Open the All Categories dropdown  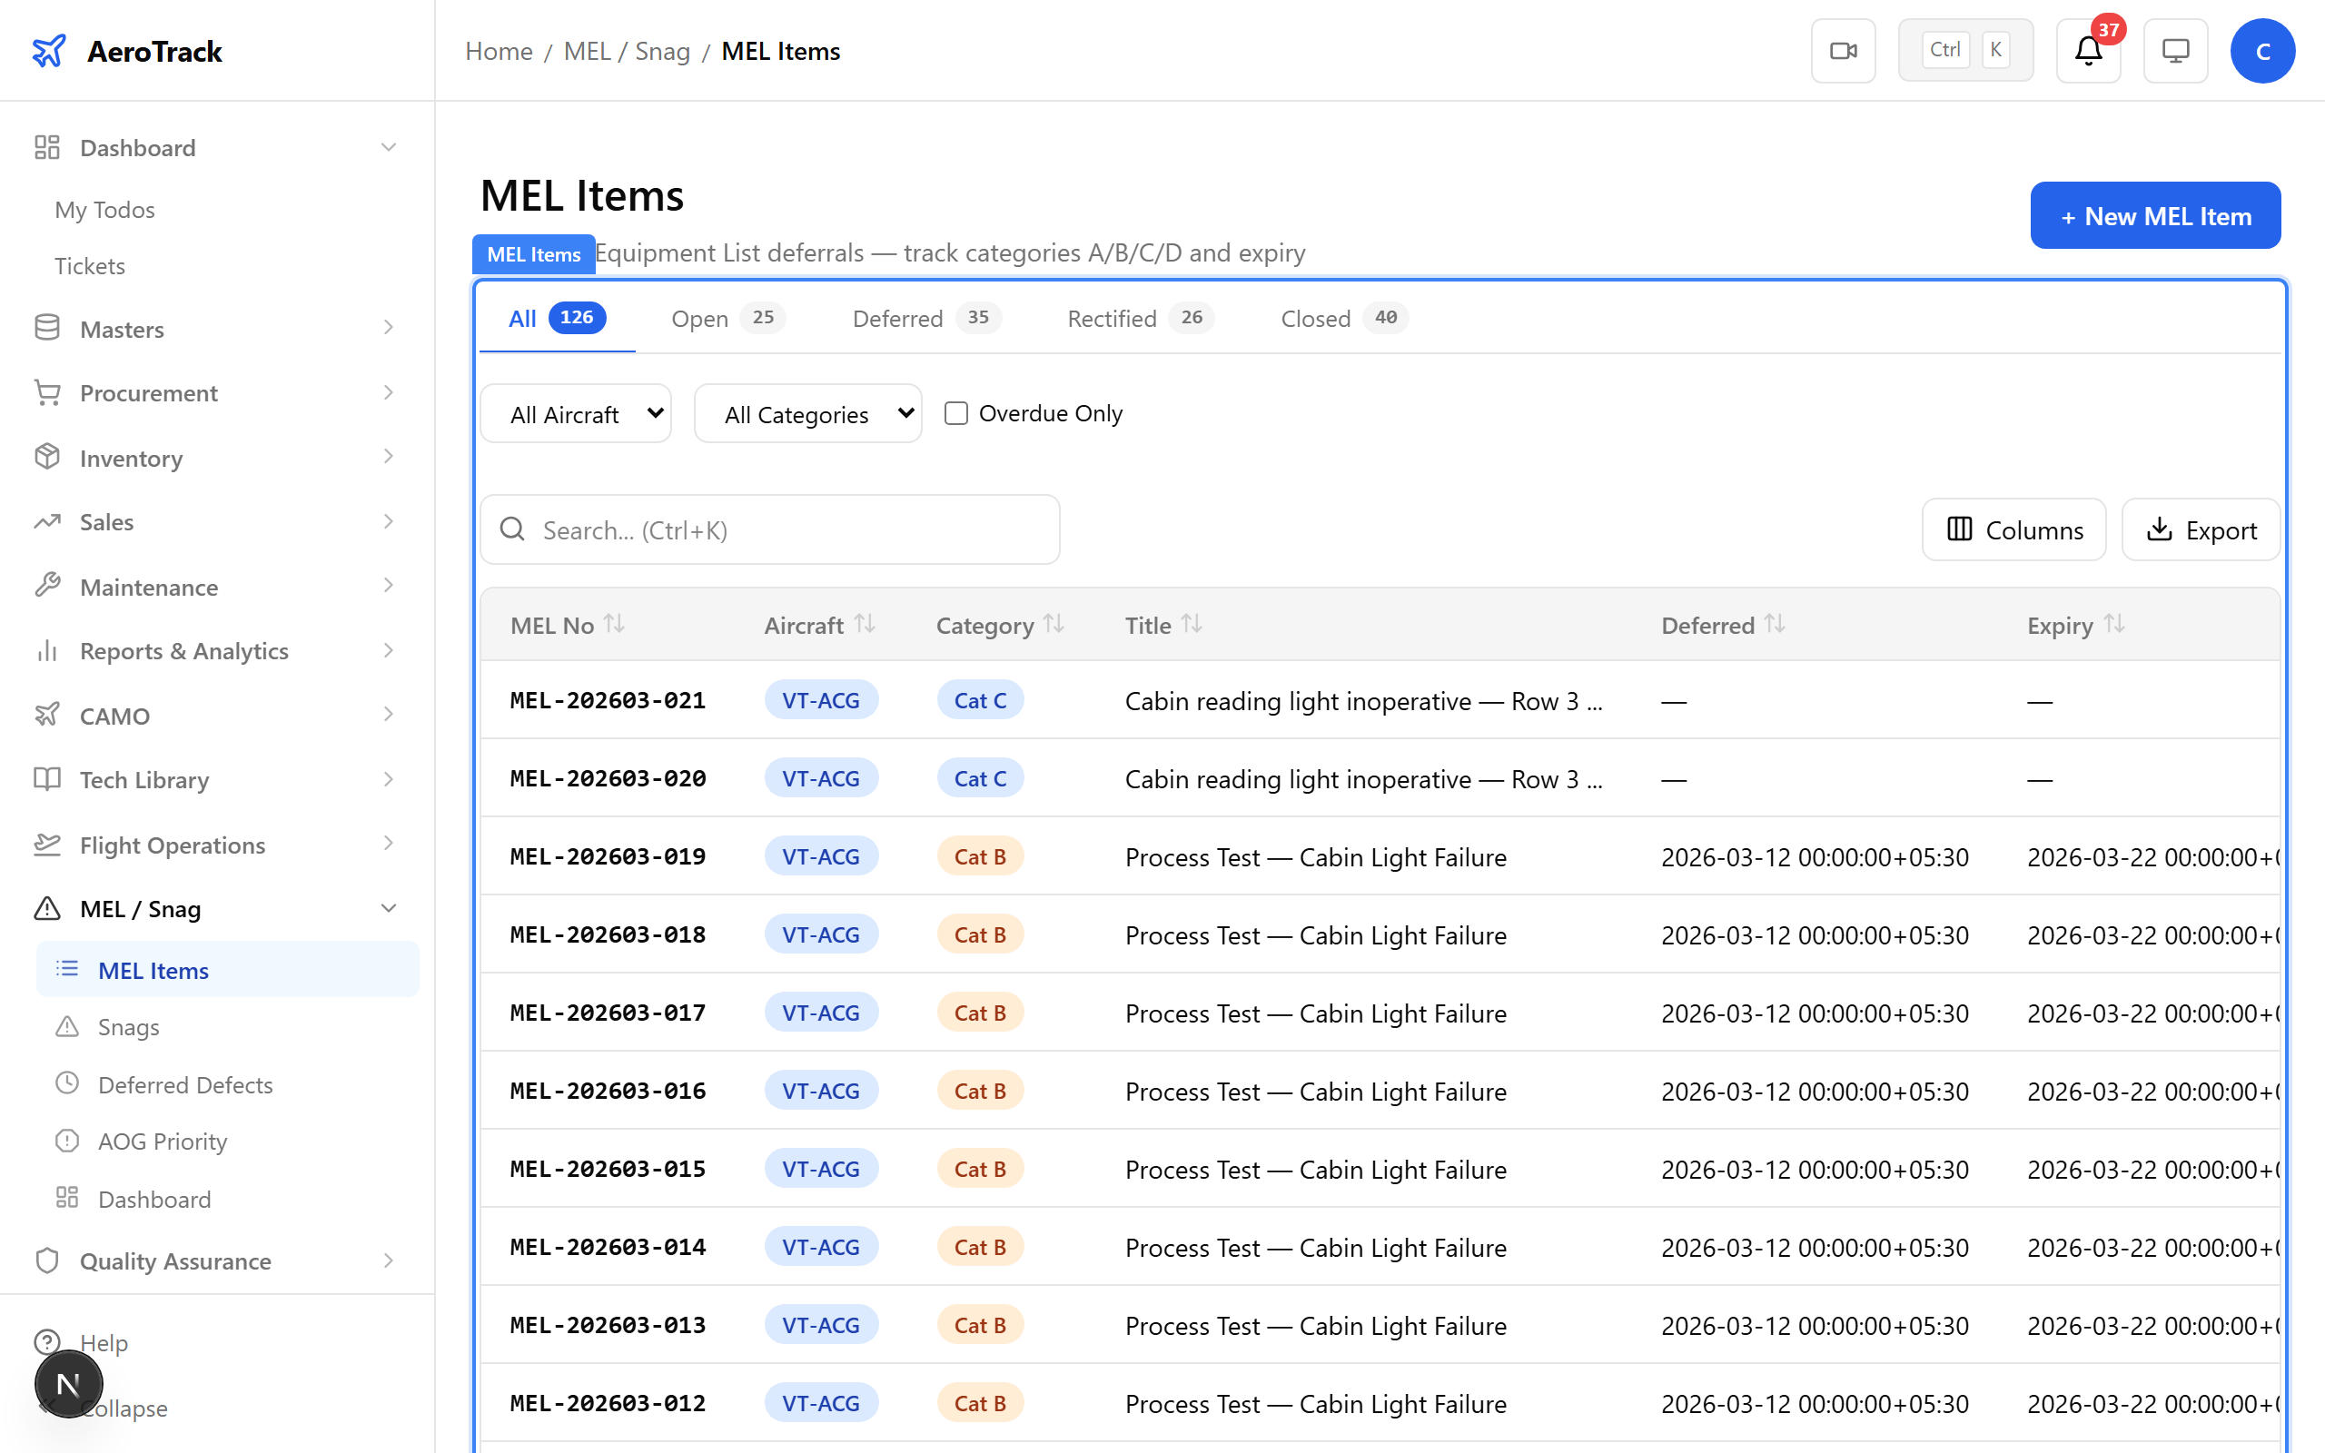[807, 412]
